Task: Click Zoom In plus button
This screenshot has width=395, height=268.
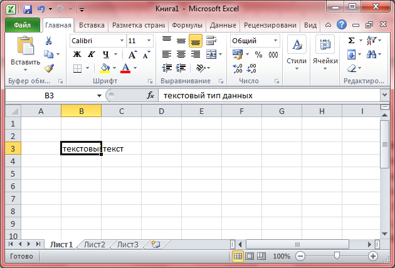Action: point(373,256)
